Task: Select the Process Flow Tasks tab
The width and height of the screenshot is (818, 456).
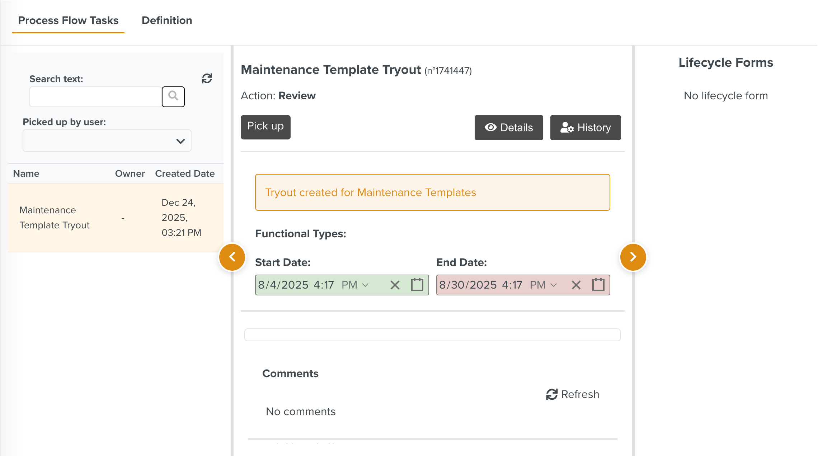Action: 68,20
